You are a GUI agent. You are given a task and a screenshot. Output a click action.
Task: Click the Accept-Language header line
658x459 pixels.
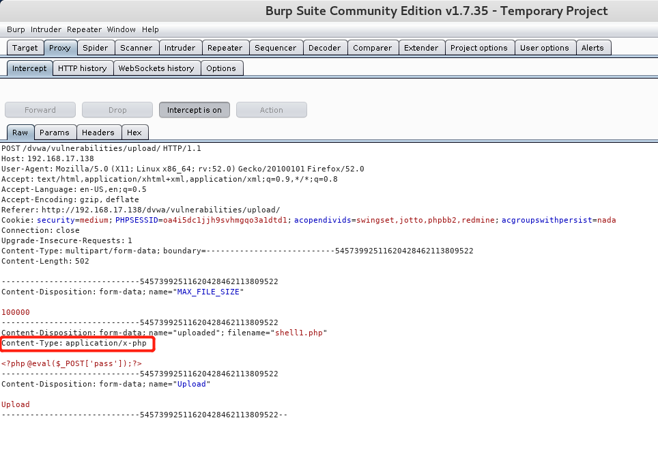(74, 189)
